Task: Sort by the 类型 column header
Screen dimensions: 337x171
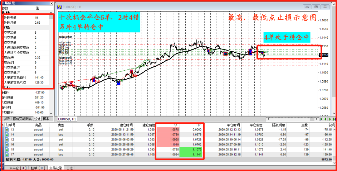Action: 61,125
